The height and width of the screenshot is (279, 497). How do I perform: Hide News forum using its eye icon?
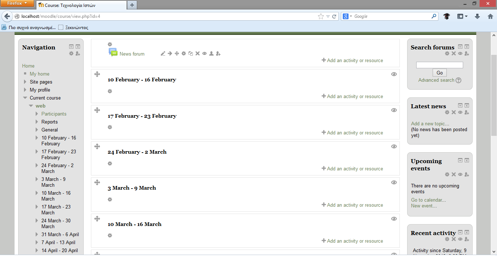(204, 54)
